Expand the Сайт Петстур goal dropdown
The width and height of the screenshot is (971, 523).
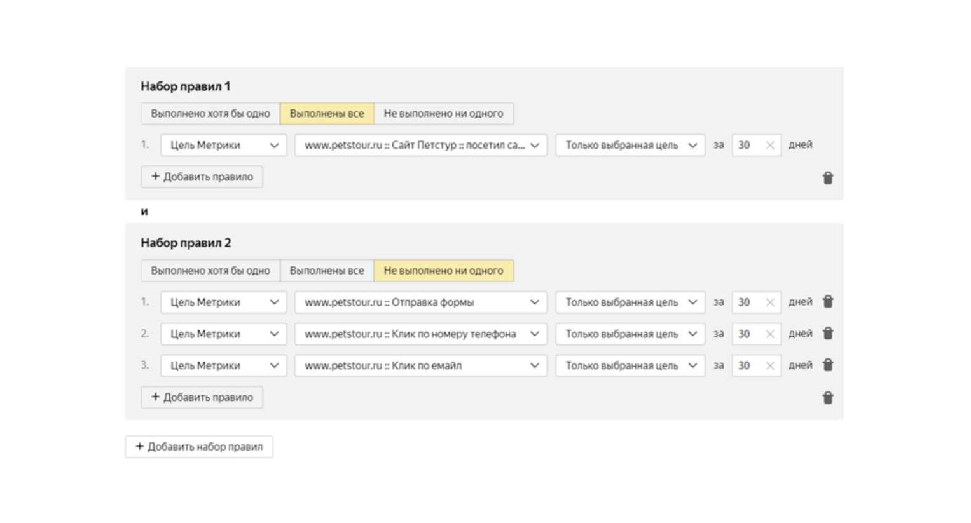tap(420, 146)
